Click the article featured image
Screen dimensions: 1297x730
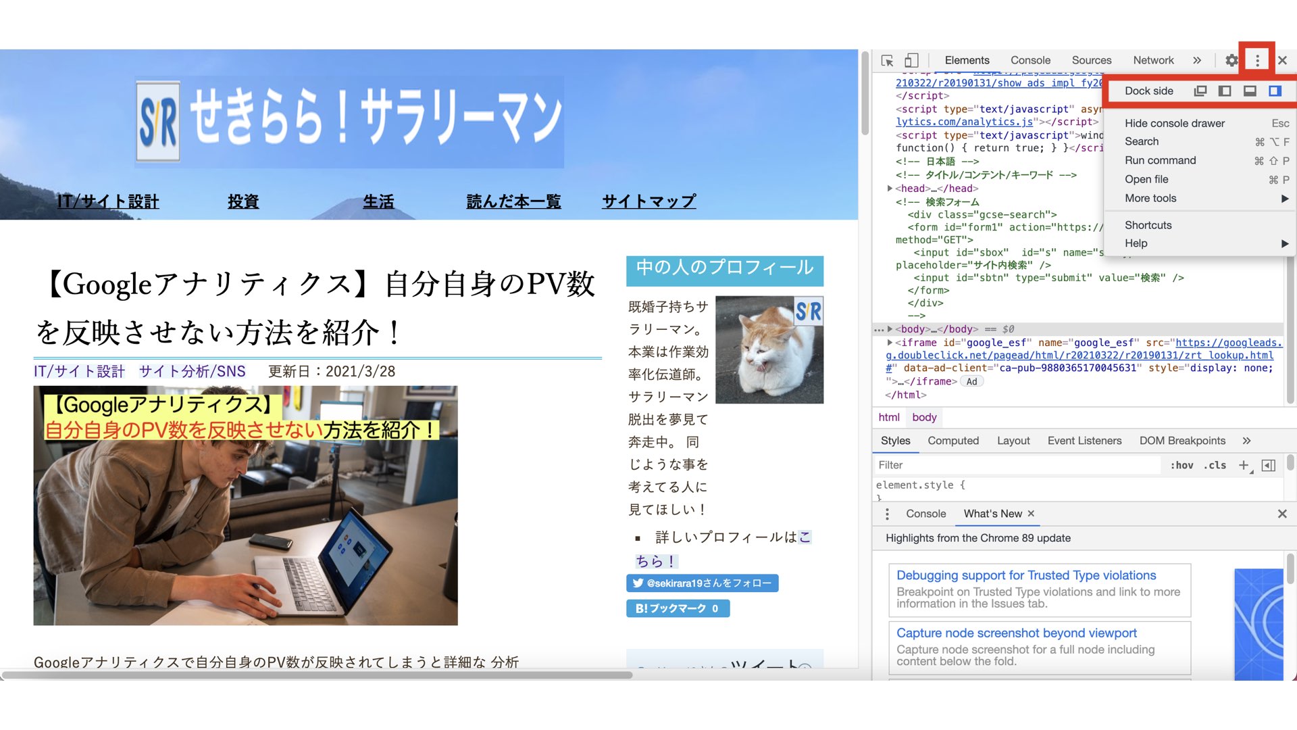point(246,506)
